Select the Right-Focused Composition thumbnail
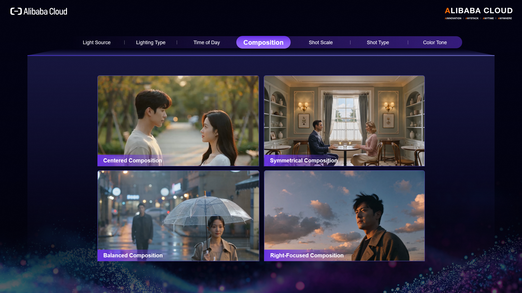 (x=344, y=216)
